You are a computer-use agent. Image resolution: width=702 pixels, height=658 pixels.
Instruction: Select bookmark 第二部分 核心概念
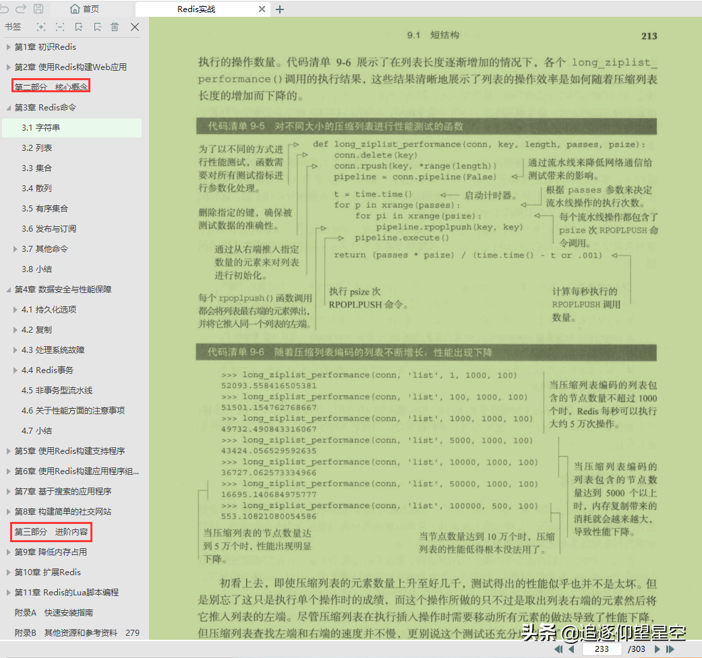51,87
